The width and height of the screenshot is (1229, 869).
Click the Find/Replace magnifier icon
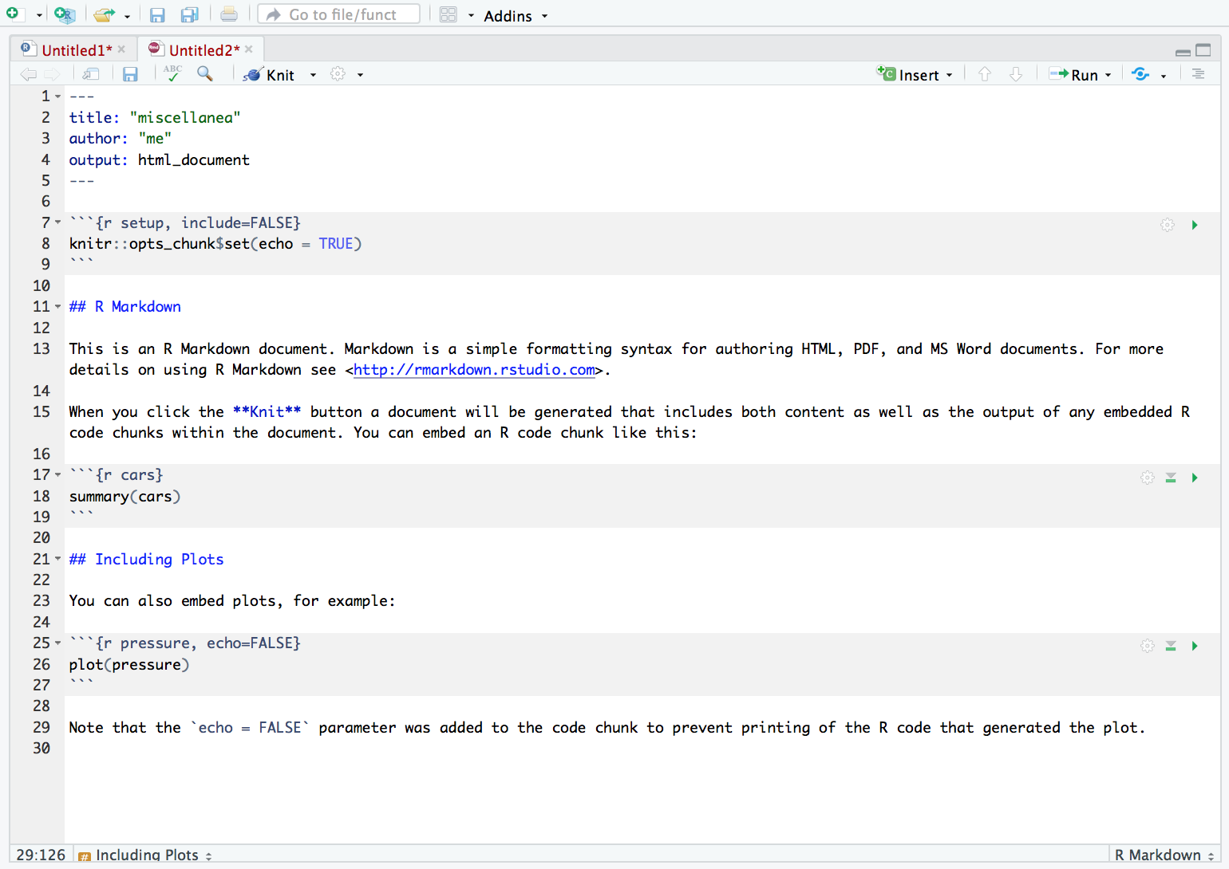(205, 74)
